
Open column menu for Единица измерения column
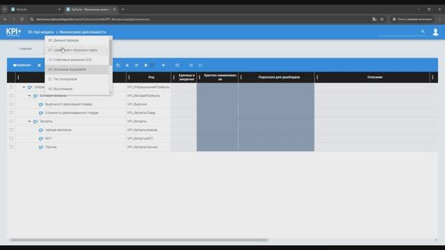[174, 77]
